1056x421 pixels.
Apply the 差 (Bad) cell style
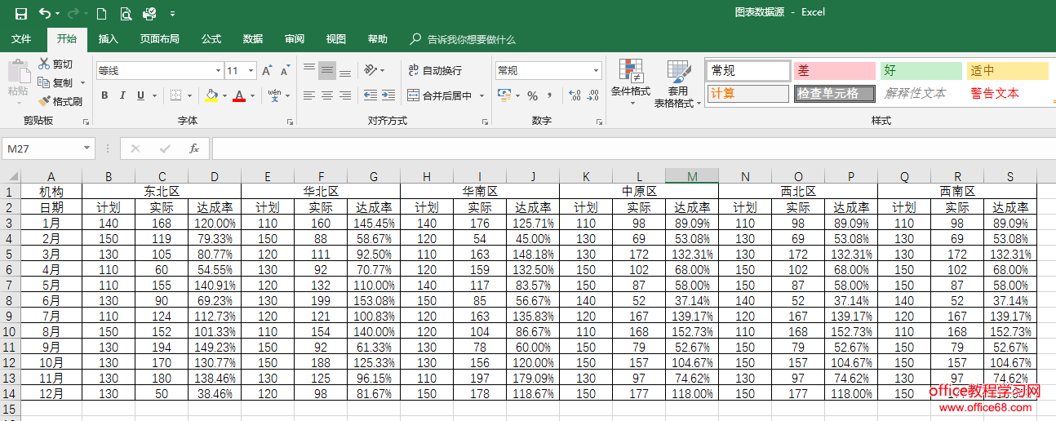834,71
